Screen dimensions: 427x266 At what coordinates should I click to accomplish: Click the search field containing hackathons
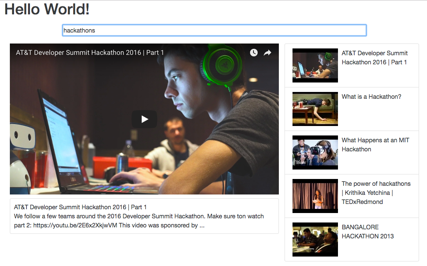[214, 30]
